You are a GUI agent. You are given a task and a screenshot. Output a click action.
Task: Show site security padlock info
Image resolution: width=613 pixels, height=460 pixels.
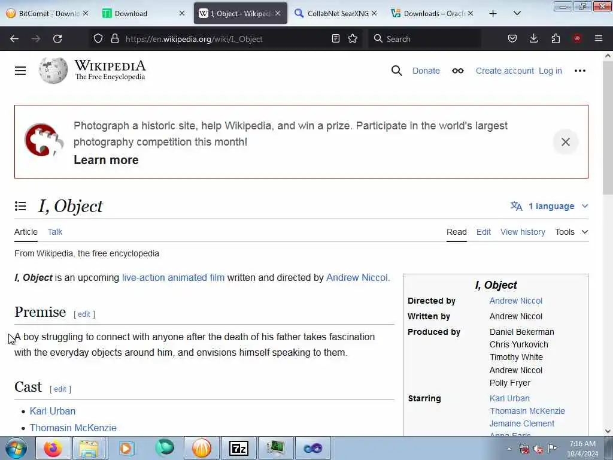[114, 38]
